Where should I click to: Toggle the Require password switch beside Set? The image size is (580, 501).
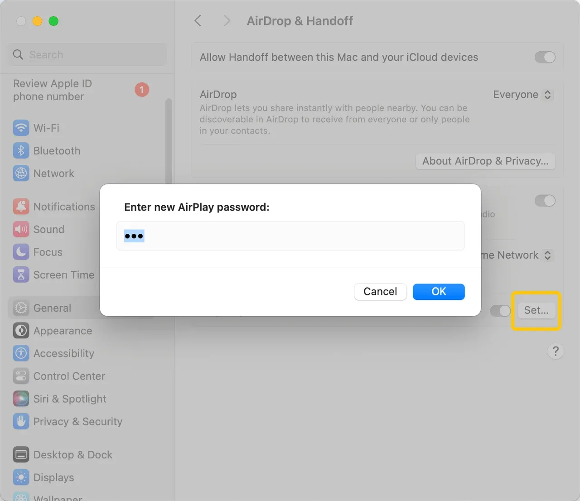(x=500, y=310)
